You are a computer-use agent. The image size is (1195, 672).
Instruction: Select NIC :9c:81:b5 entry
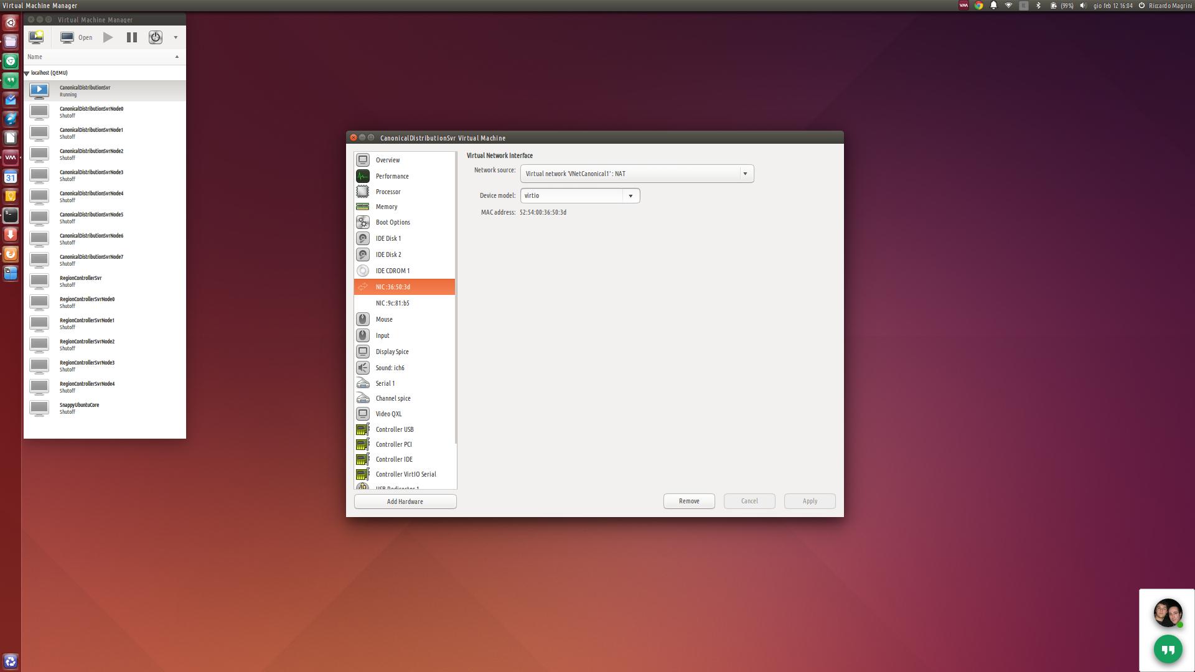(405, 303)
